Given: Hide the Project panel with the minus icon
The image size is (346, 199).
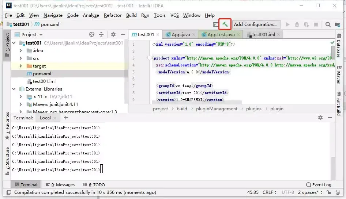Looking at the screenshot, I should tap(123, 34).
